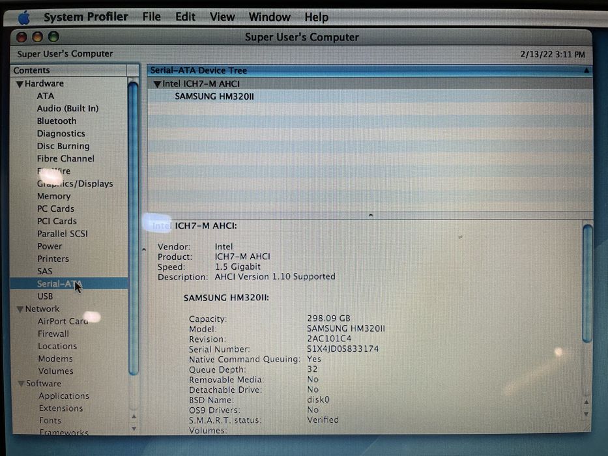Select Fibre Channel in the sidebar
This screenshot has height=456, width=608.
(x=66, y=158)
